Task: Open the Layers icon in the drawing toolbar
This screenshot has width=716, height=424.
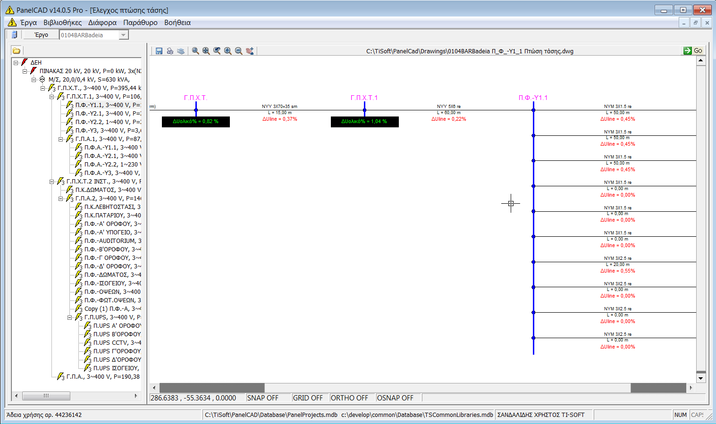Action: point(181,50)
